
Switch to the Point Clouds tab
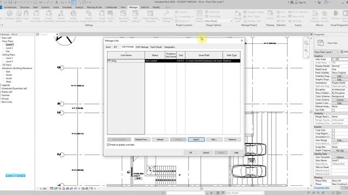(156, 47)
